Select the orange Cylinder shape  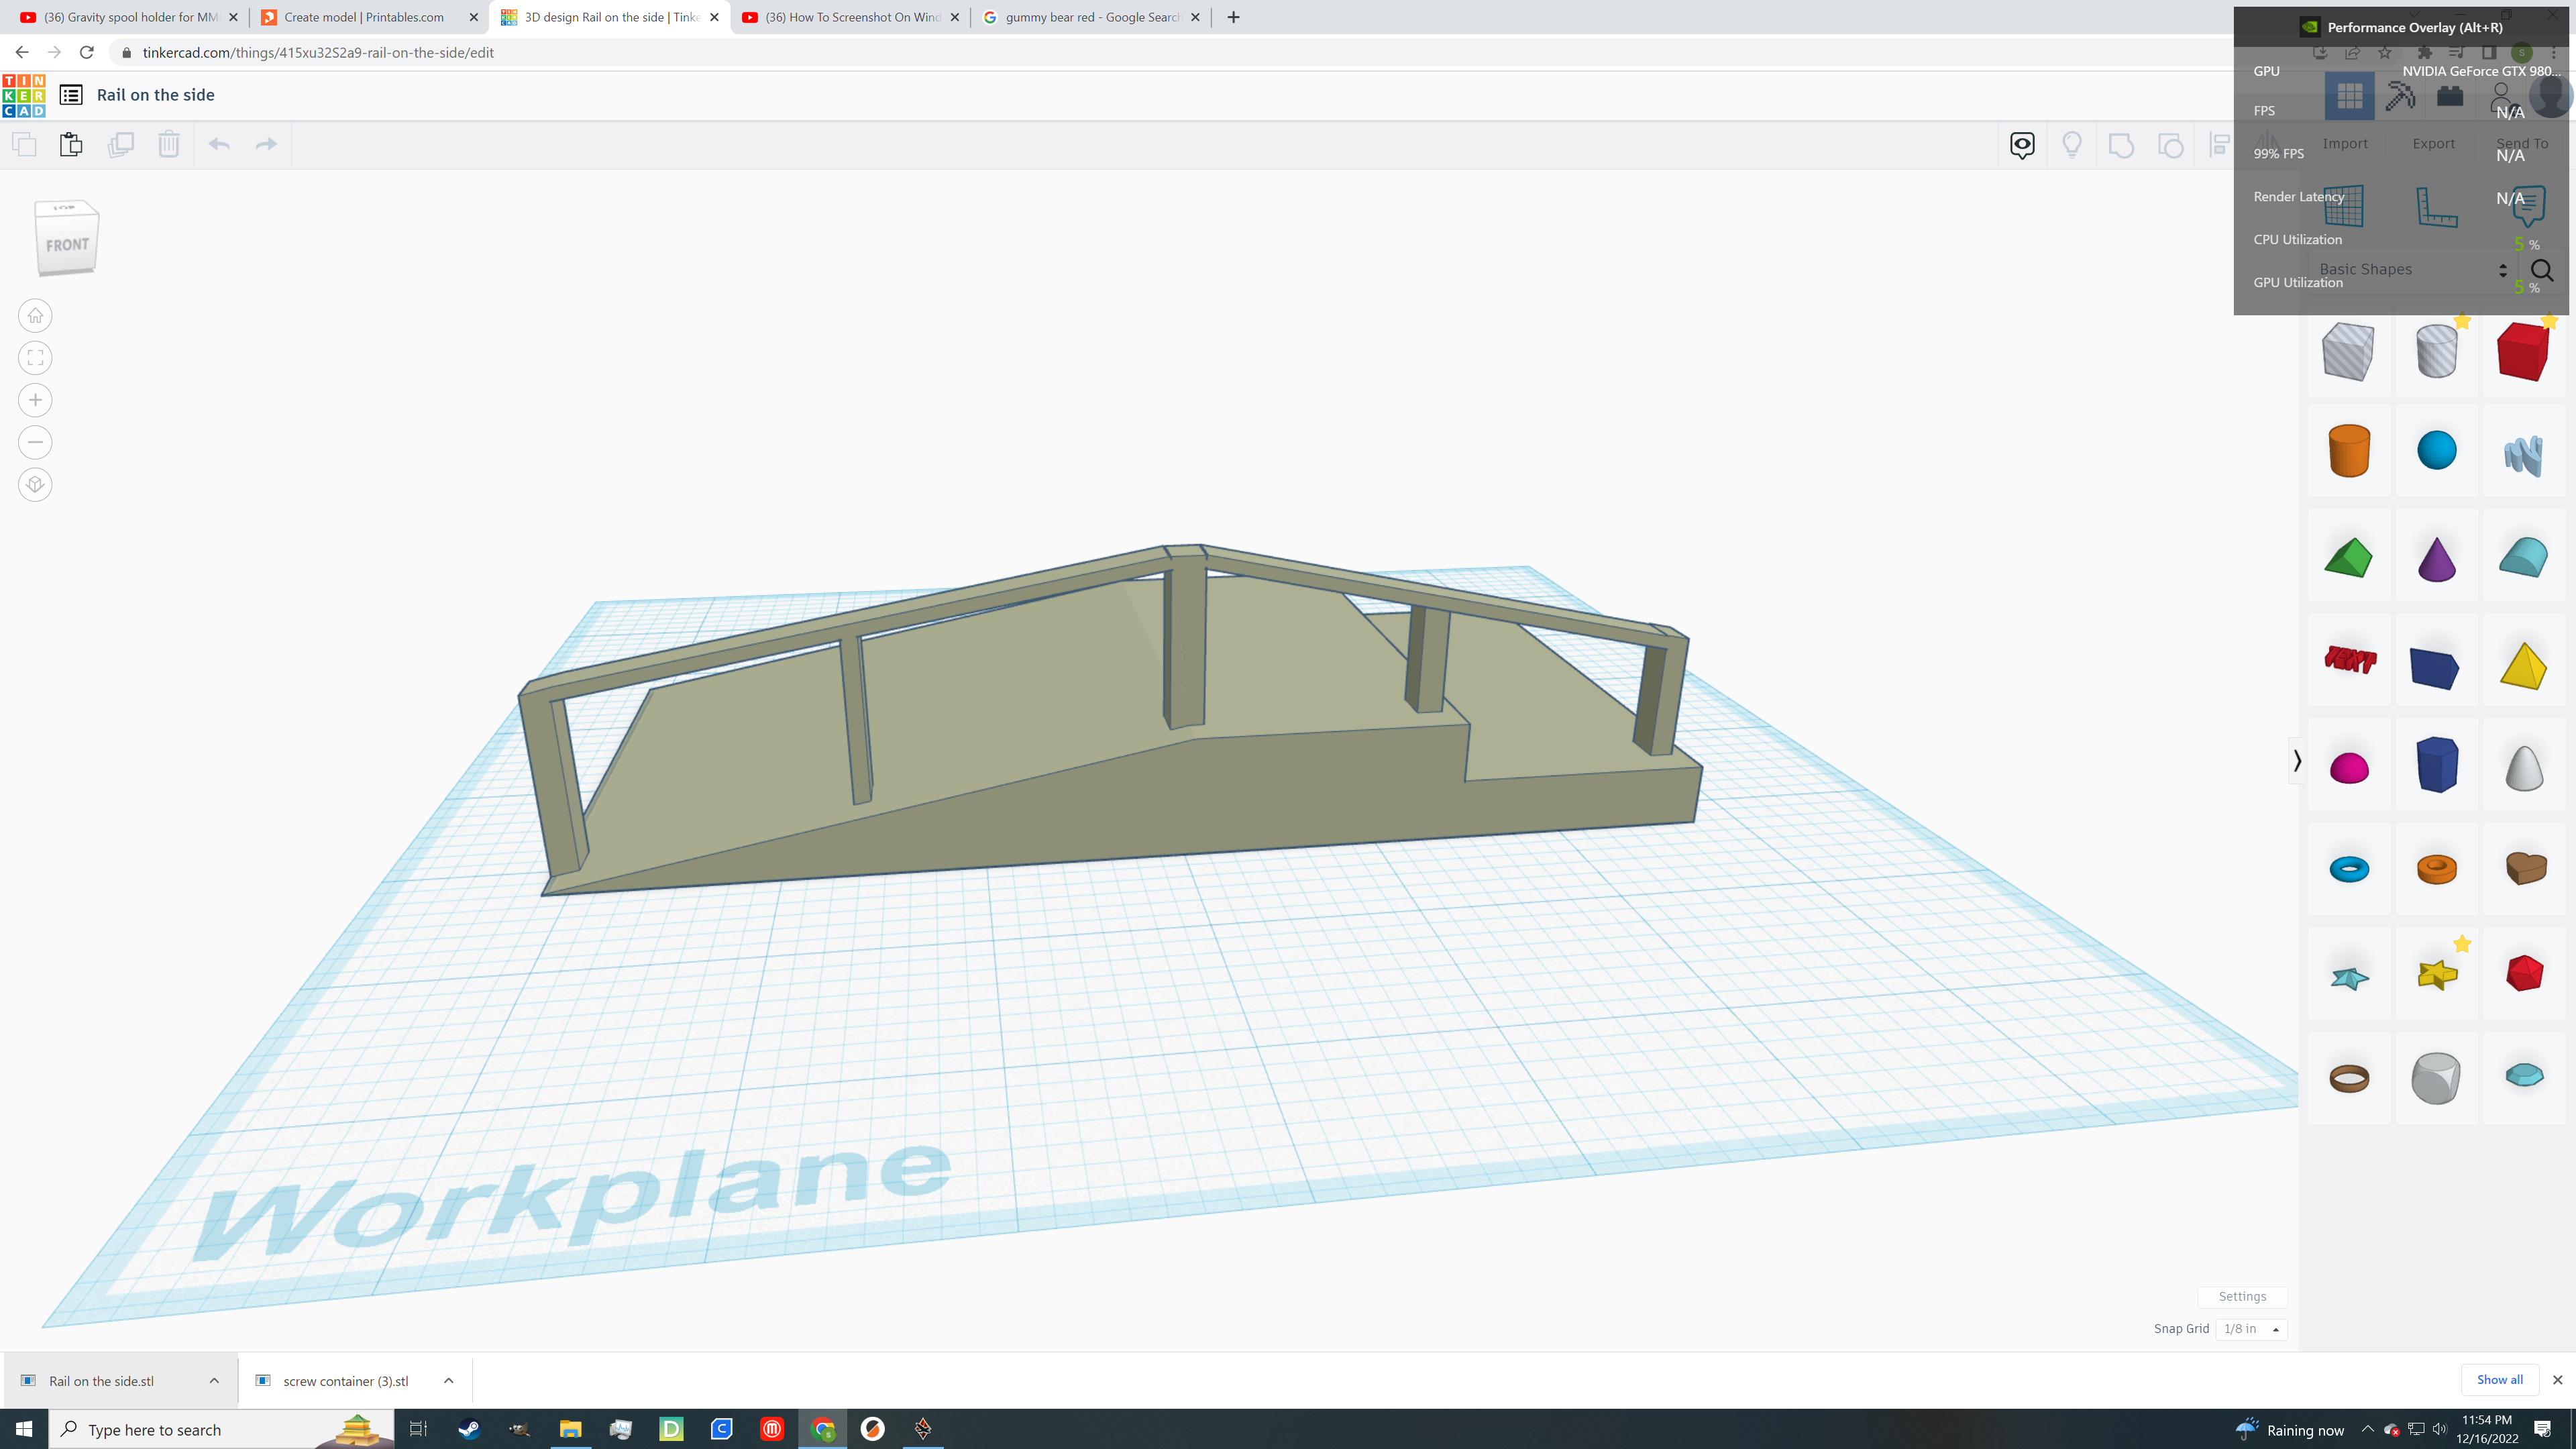click(x=2349, y=450)
